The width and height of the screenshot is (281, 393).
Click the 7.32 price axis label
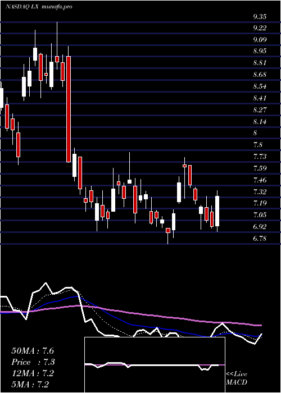260,192
